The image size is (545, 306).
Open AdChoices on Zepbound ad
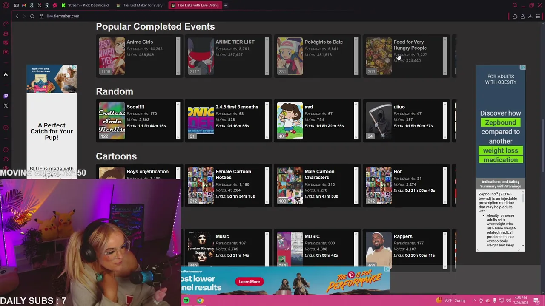[x=523, y=68]
